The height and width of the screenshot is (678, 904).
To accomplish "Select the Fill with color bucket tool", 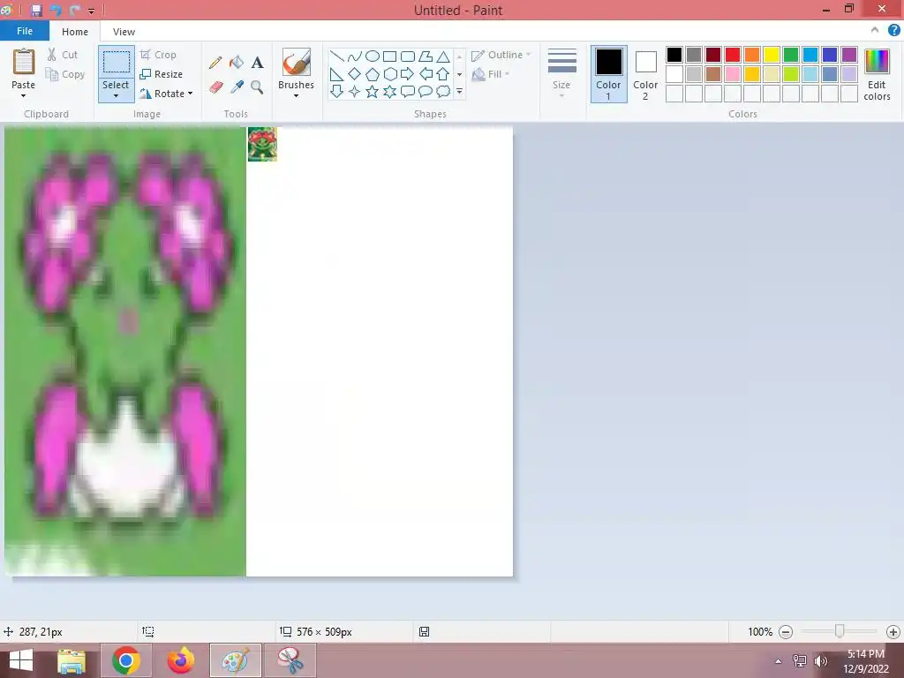I will click(x=237, y=63).
